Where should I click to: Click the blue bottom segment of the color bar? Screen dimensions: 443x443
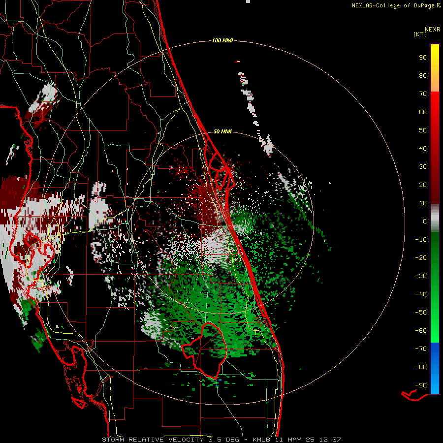tap(435, 368)
